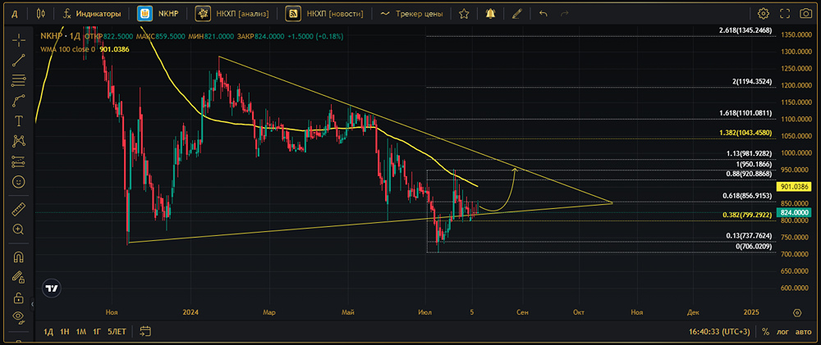Toggle лог logarithmic scale

pos(783,331)
